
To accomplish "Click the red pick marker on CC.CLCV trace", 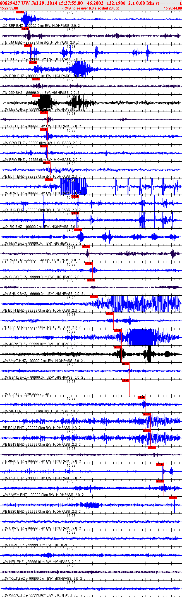I will point(28,46).
